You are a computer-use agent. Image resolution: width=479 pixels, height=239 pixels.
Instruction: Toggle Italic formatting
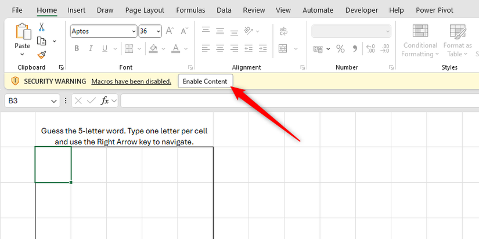pyautogui.click(x=91, y=49)
